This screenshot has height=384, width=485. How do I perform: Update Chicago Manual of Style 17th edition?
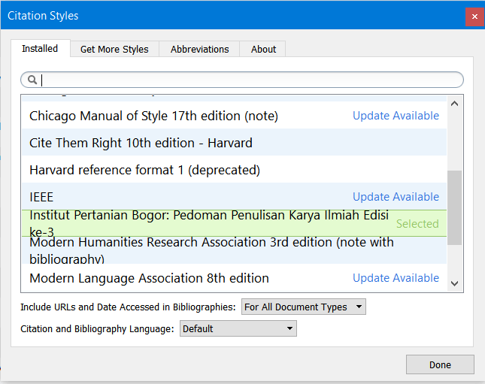coord(396,116)
